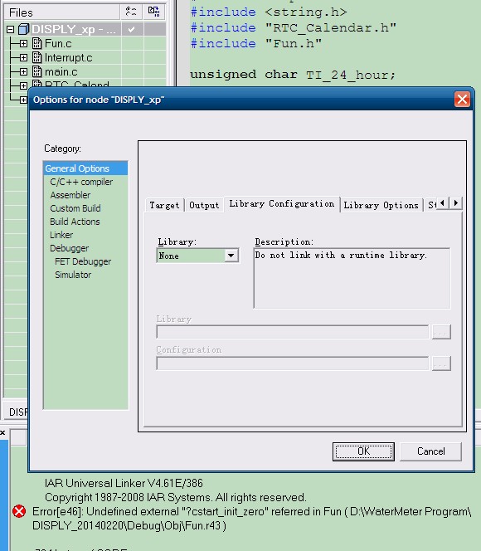Expand the main.c tree node
Screen dimensions: 481x551
coord(23,71)
